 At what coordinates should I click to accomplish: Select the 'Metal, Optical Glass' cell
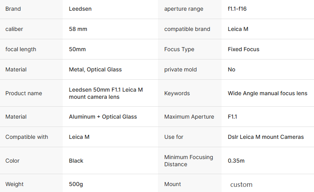coord(95,69)
